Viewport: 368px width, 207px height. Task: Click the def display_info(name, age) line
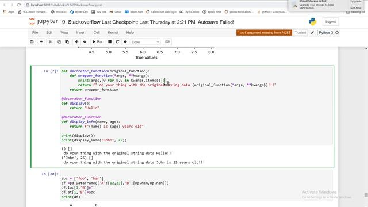(x=91, y=121)
